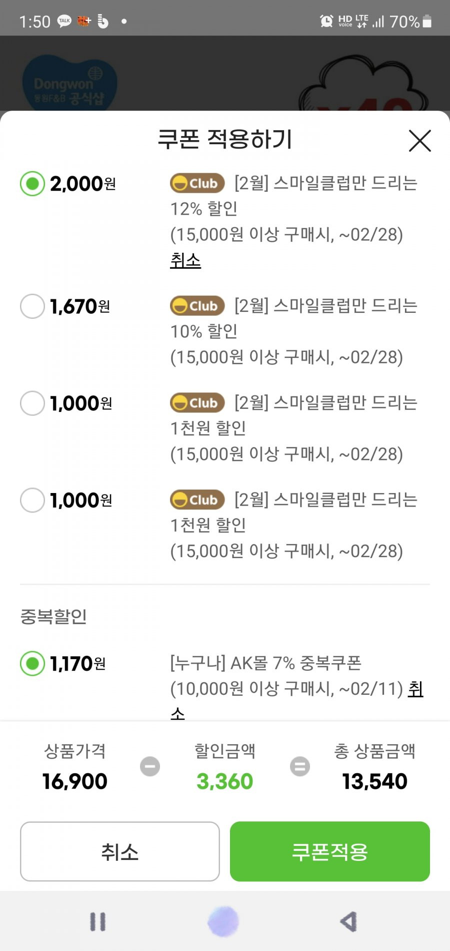Toggle the 1,170원 AK몰 7% 중복쿠폰 radio

click(x=32, y=664)
